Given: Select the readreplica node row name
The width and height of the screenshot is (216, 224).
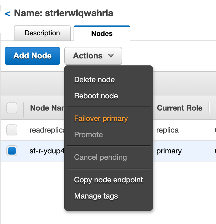Looking at the screenshot, I should (46, 130).
